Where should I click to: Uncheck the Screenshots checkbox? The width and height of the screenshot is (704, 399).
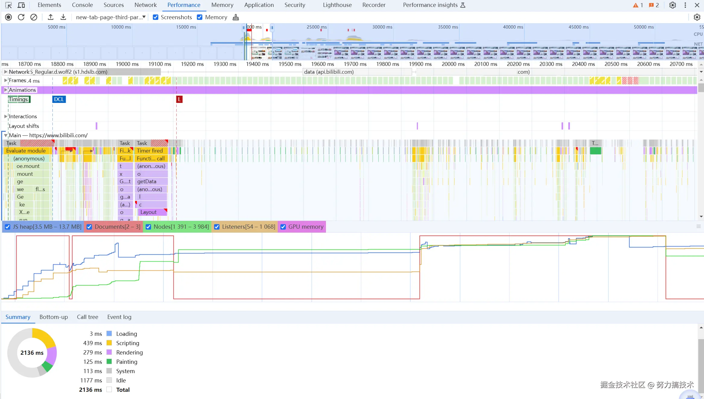156,17
